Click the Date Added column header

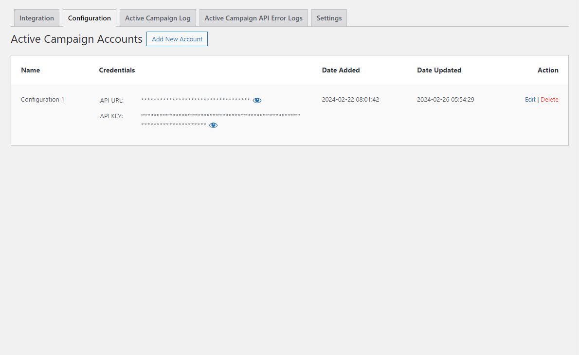pyautogui.click(x=341, y=70)
